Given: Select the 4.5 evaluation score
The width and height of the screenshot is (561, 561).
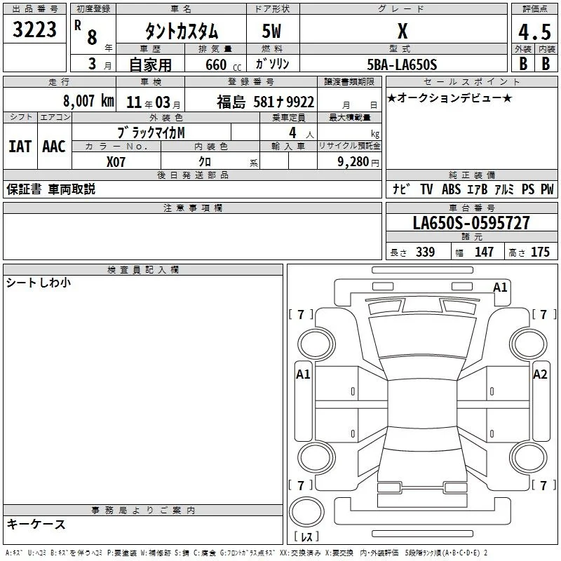Looking at the screenshot, I should click(534, 32).
